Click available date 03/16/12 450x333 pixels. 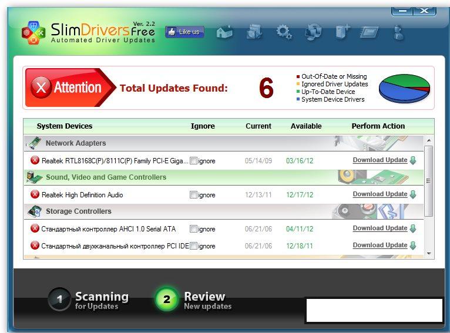tap(300, 160)
